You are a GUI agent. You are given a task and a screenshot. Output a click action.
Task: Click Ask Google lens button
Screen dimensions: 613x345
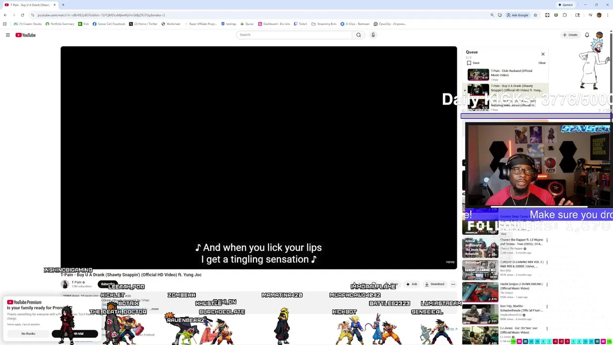[517, 15]
